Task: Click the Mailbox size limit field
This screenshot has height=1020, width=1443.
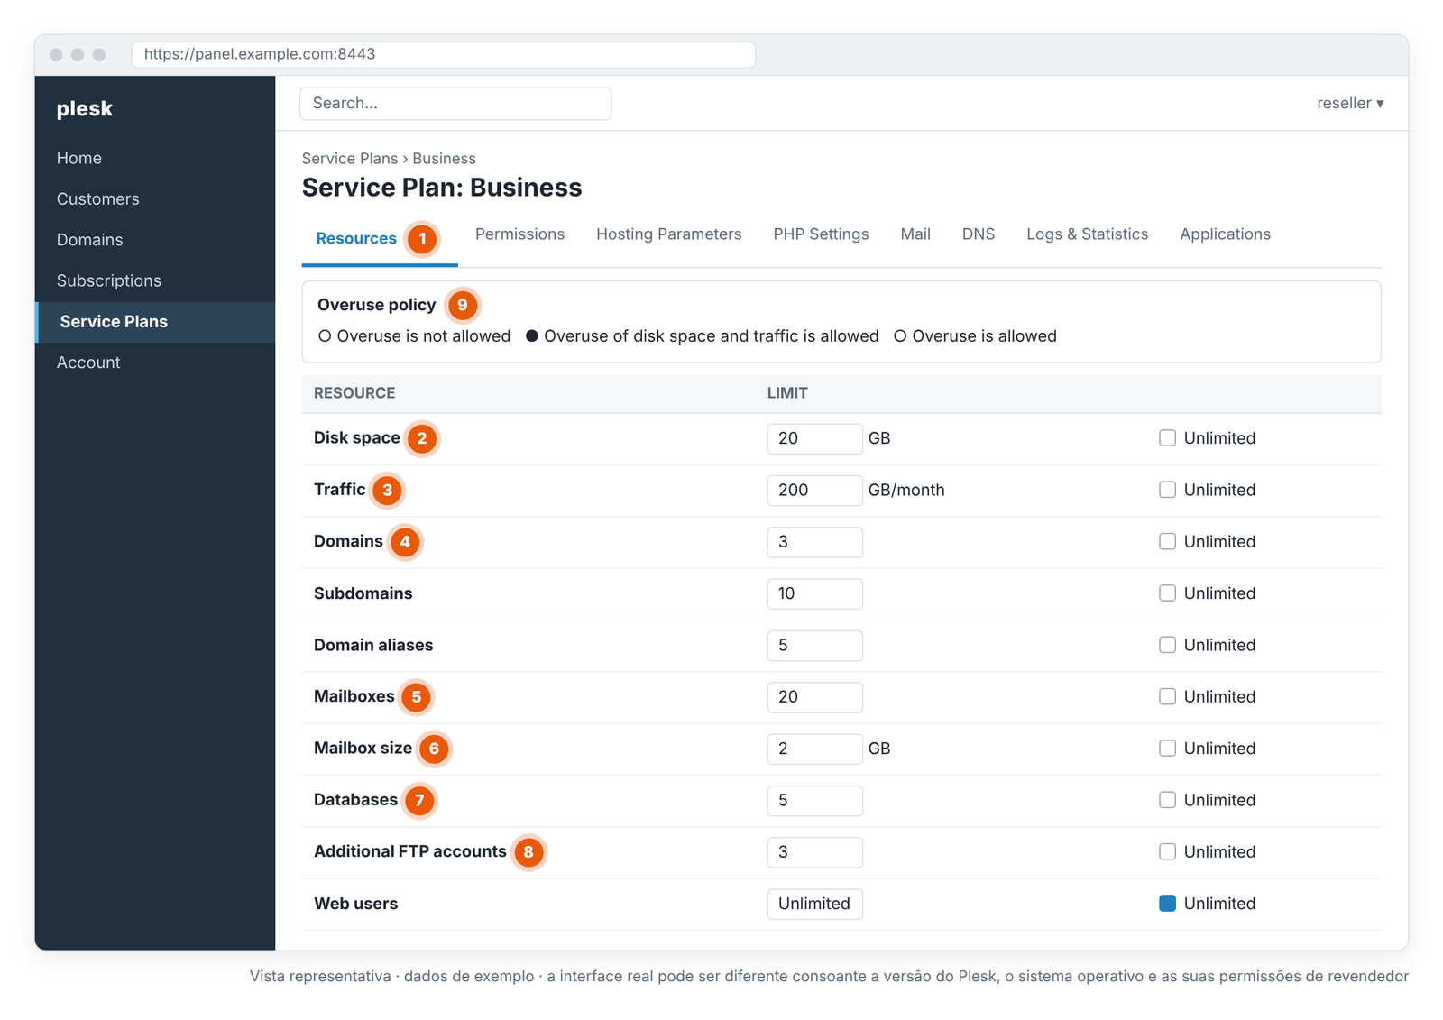Action: (814, 749)
